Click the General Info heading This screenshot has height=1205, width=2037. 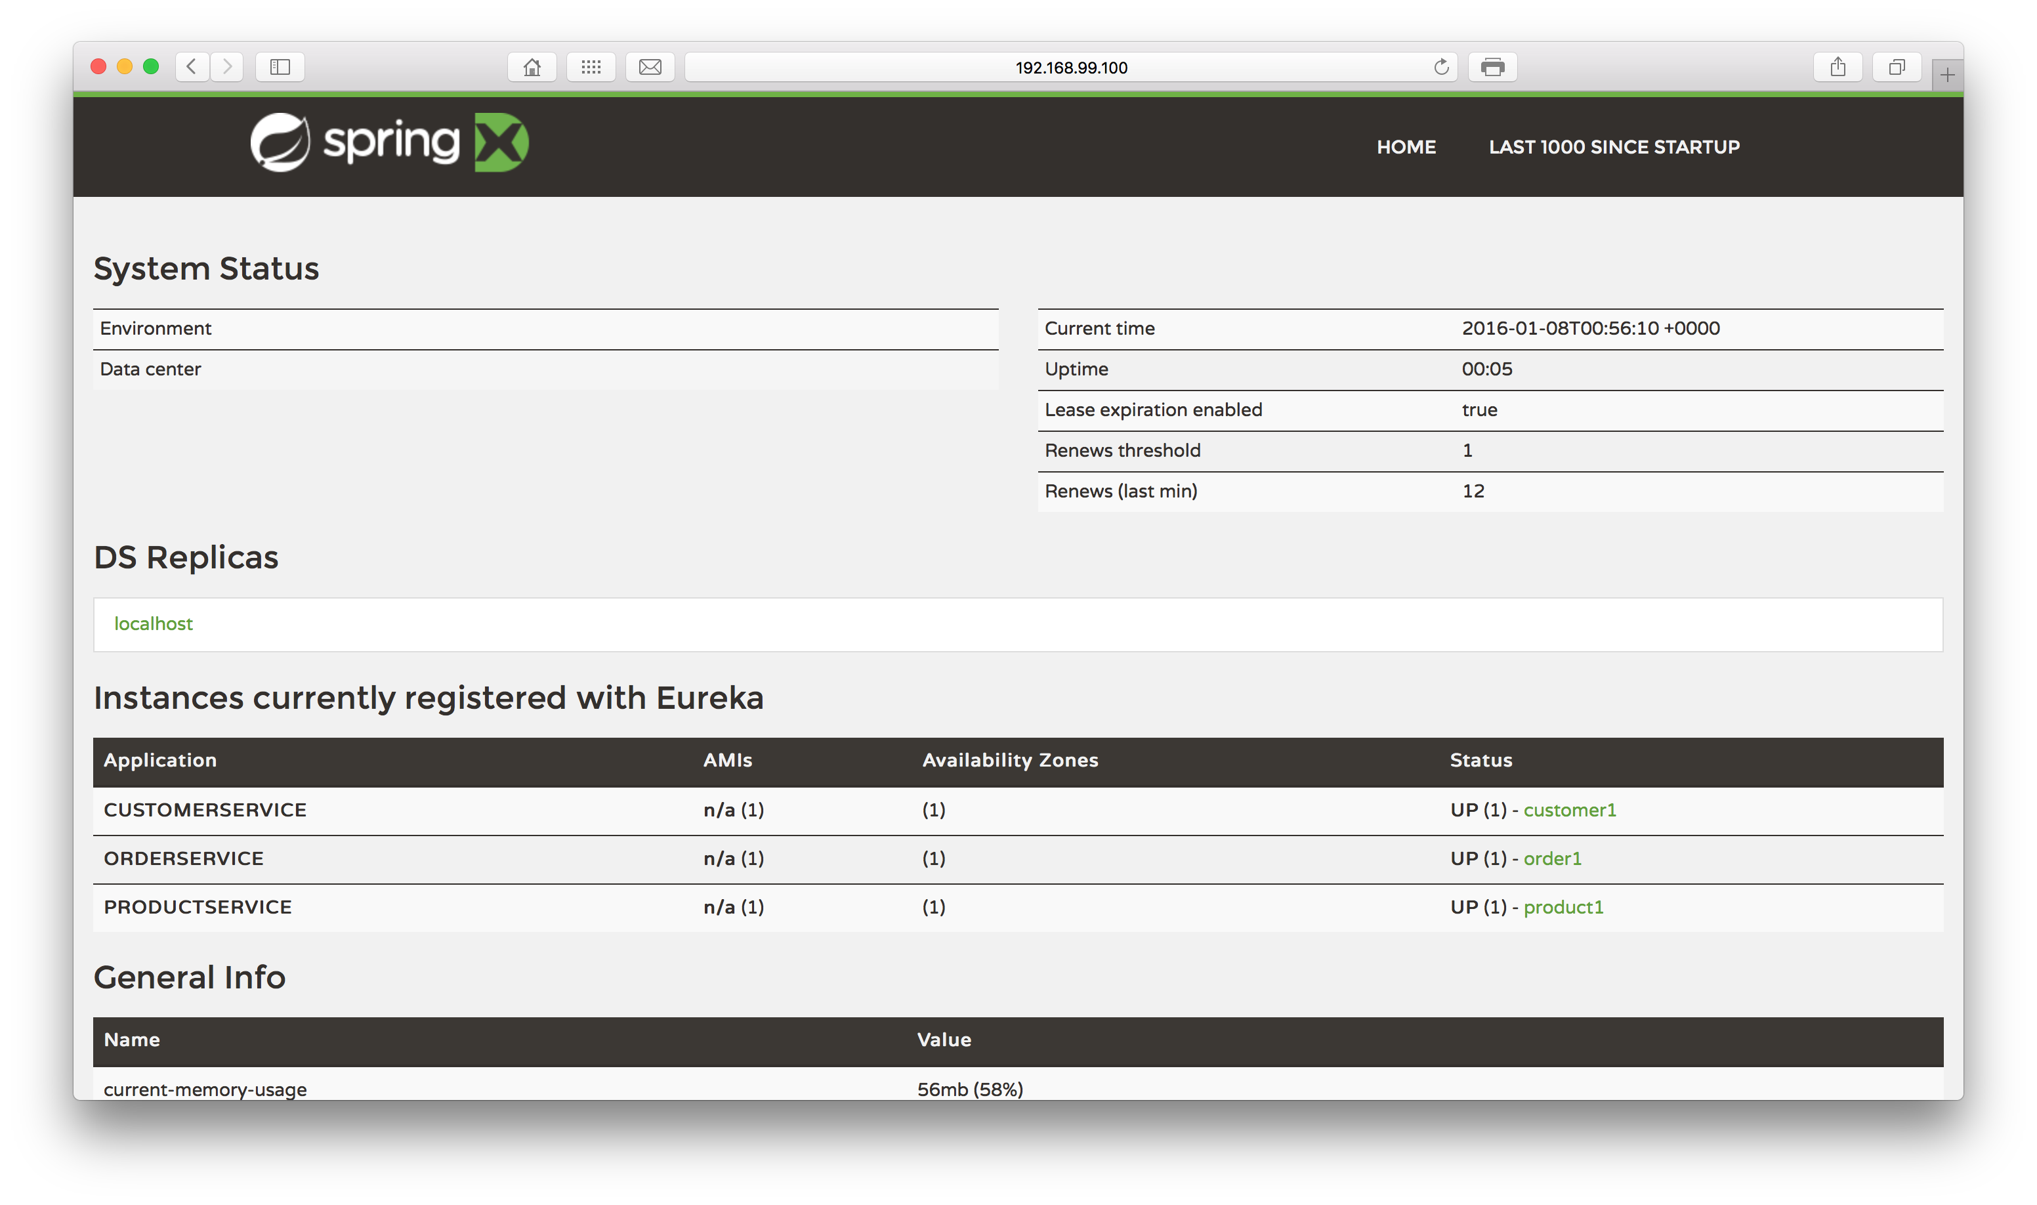[189, 977]
